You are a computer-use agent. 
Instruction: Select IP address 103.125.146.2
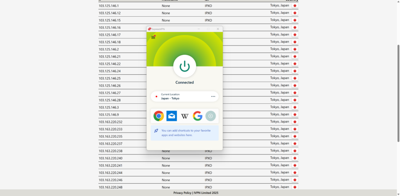[x=109, y=49]
